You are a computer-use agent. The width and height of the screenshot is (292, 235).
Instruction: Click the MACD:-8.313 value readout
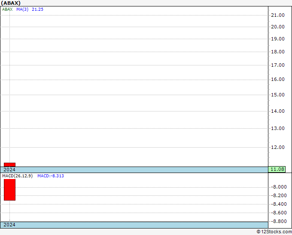(51, 176)
